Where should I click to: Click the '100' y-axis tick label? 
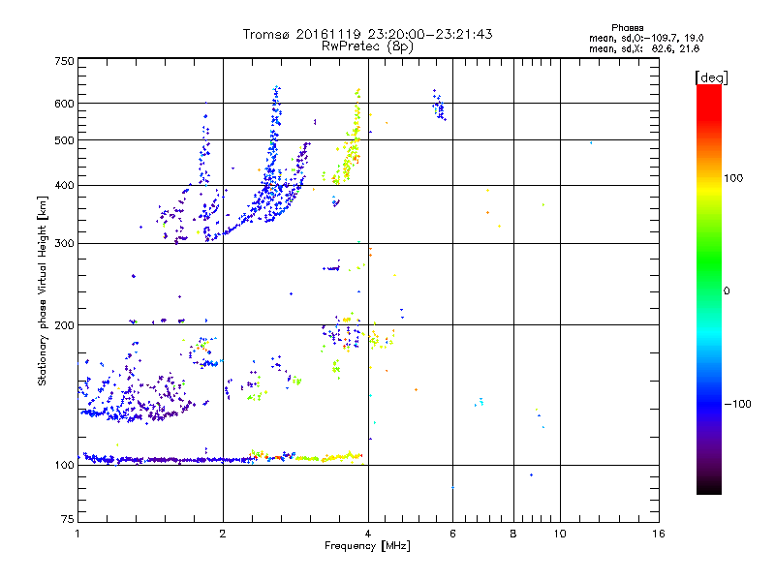64,466
